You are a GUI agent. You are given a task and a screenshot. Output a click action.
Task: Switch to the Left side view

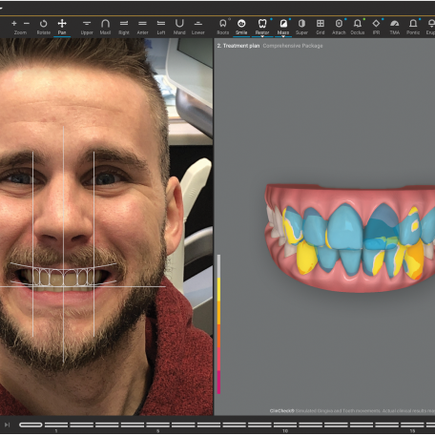[161, 27]
